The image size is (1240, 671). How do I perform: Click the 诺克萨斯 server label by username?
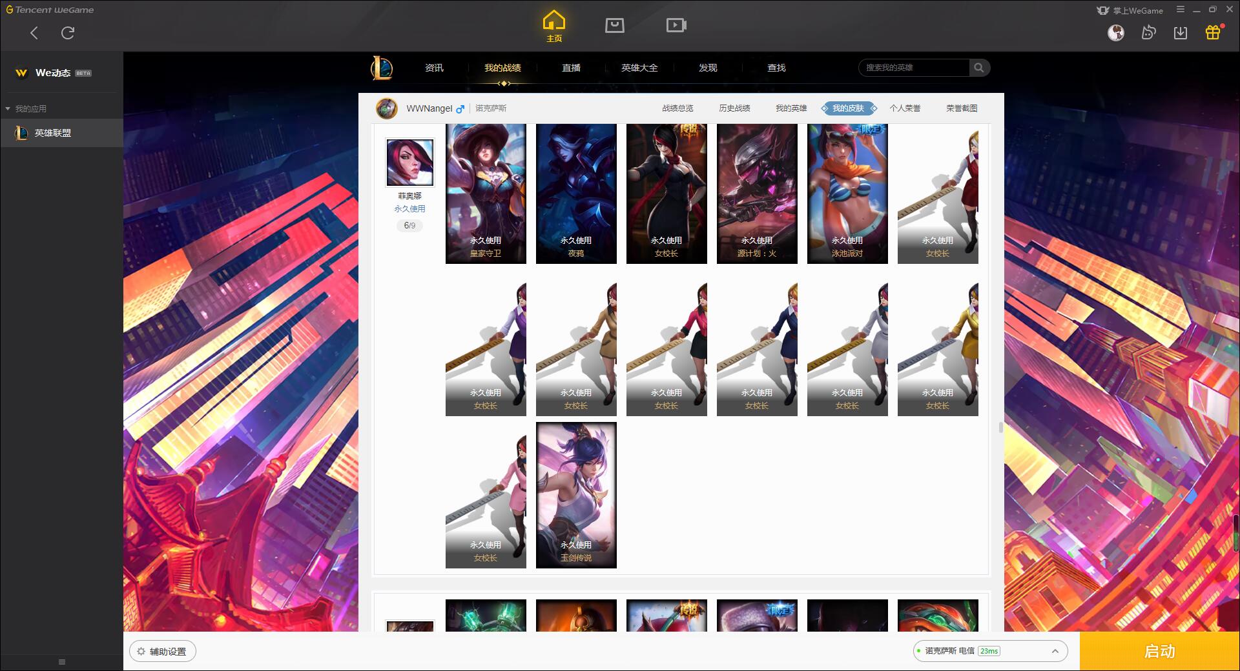[x=491, y=108]
